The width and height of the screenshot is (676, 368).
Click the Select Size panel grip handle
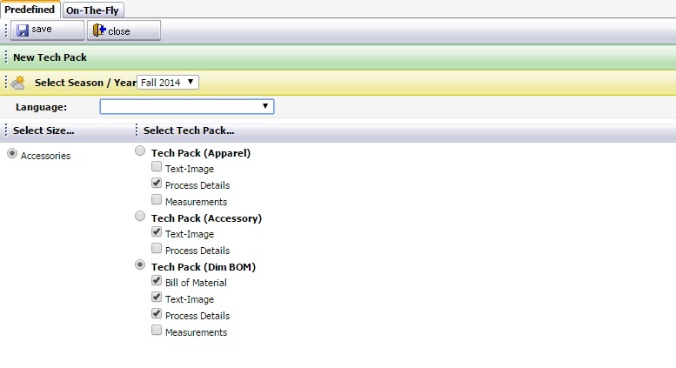(x=6, y=130)
